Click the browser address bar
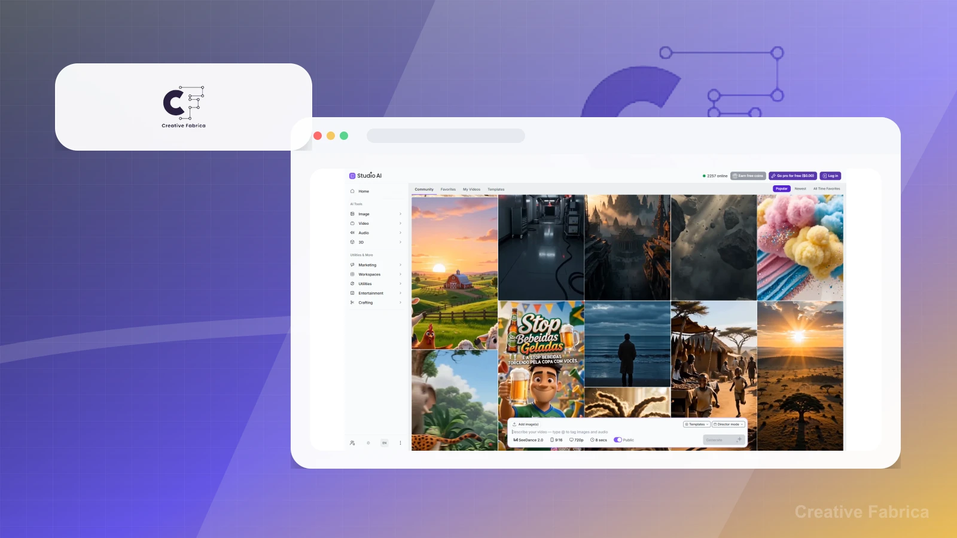957x538 pixels. (446, 136)
